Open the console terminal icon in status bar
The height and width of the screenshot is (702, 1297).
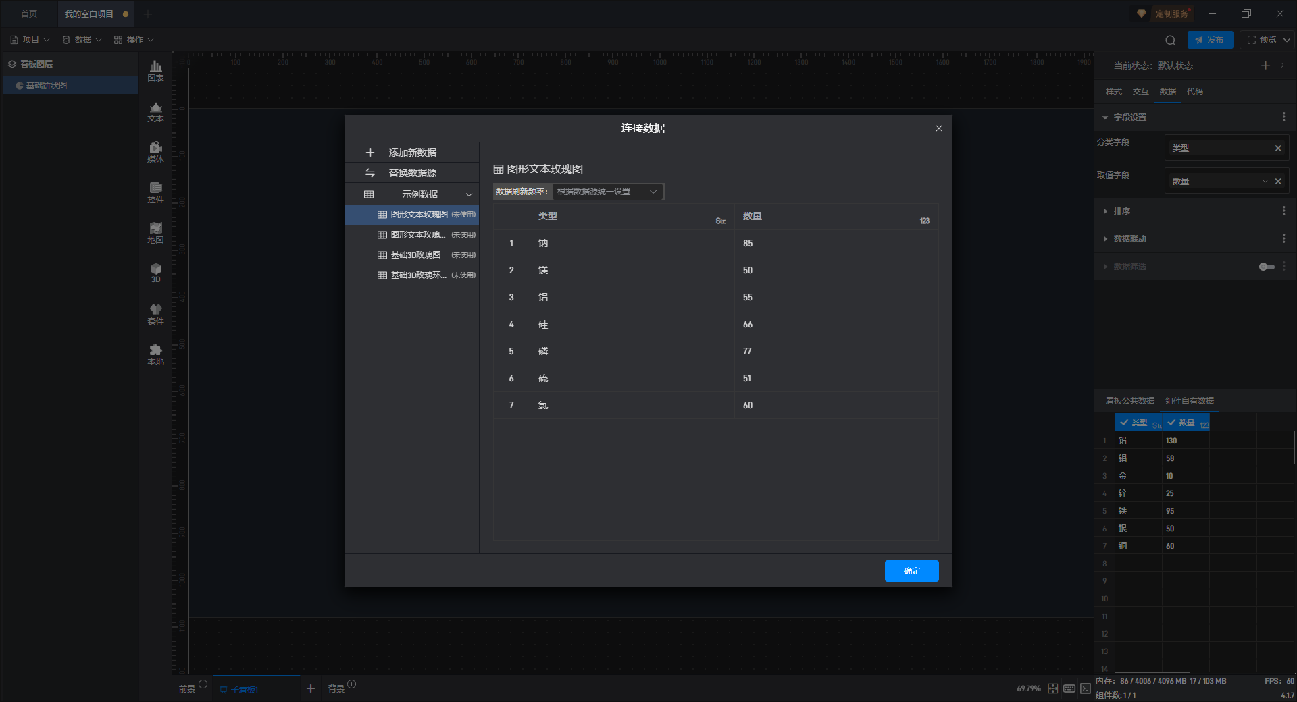click(1086, 688)
